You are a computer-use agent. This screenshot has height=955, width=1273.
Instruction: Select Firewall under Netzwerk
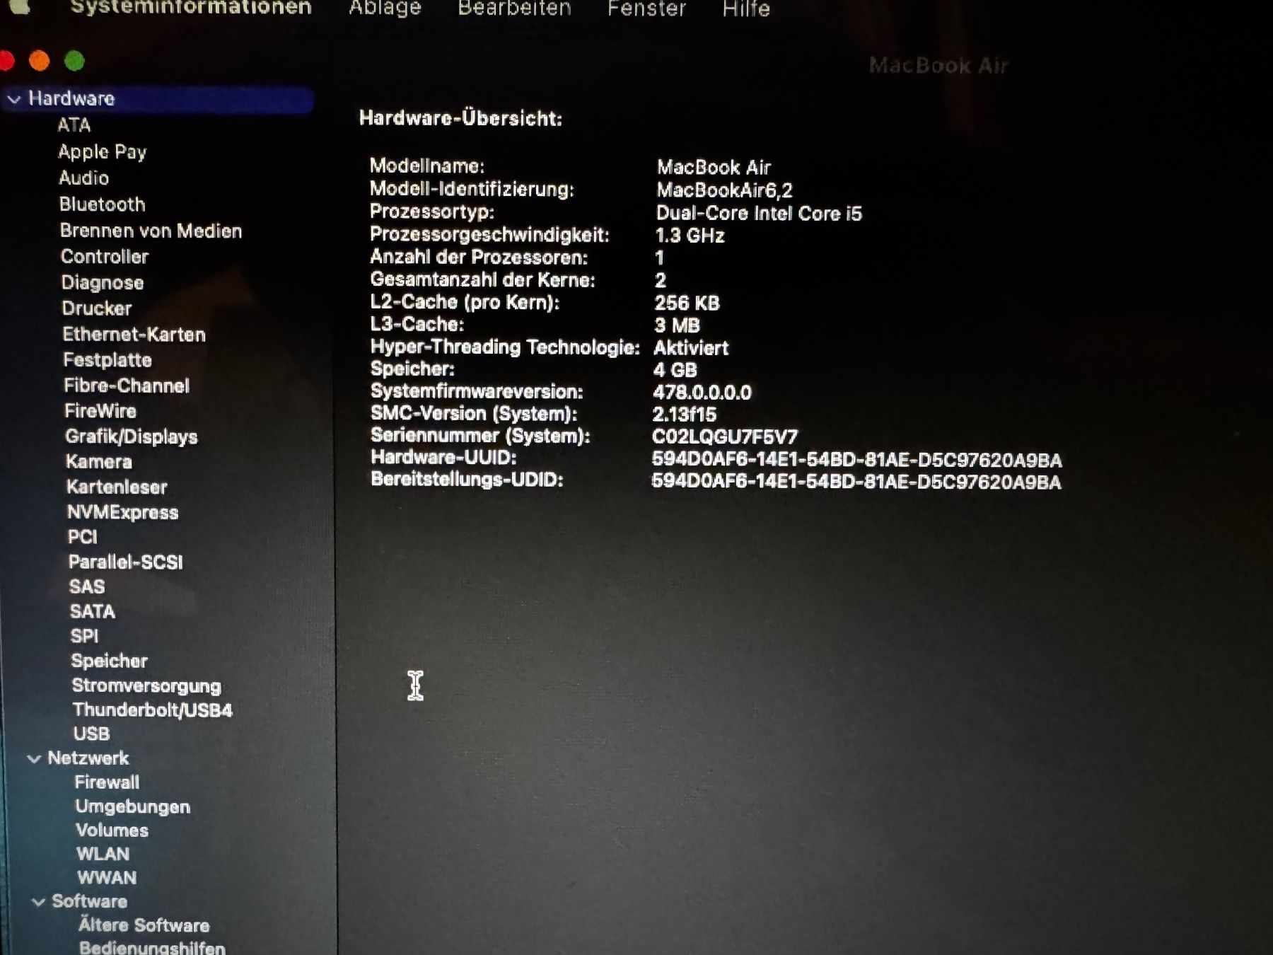(107, 782)
